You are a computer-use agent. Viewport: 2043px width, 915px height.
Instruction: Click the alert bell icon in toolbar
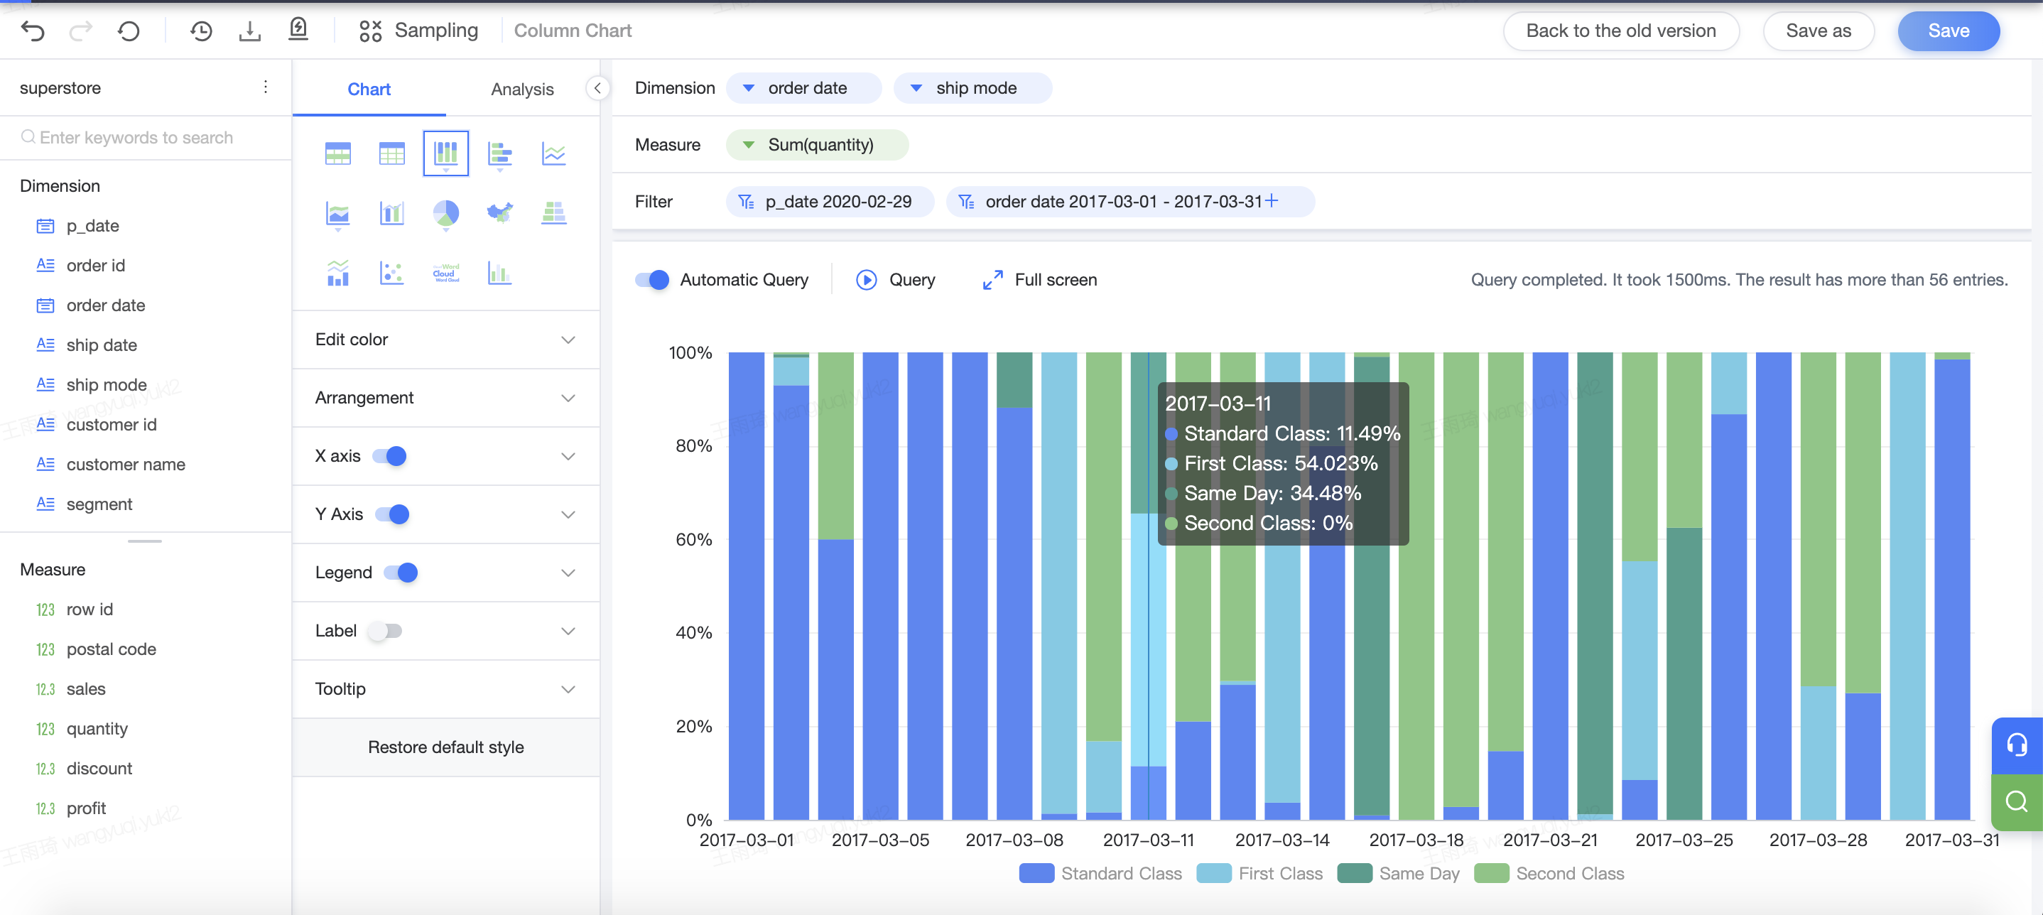pos(298,30)
